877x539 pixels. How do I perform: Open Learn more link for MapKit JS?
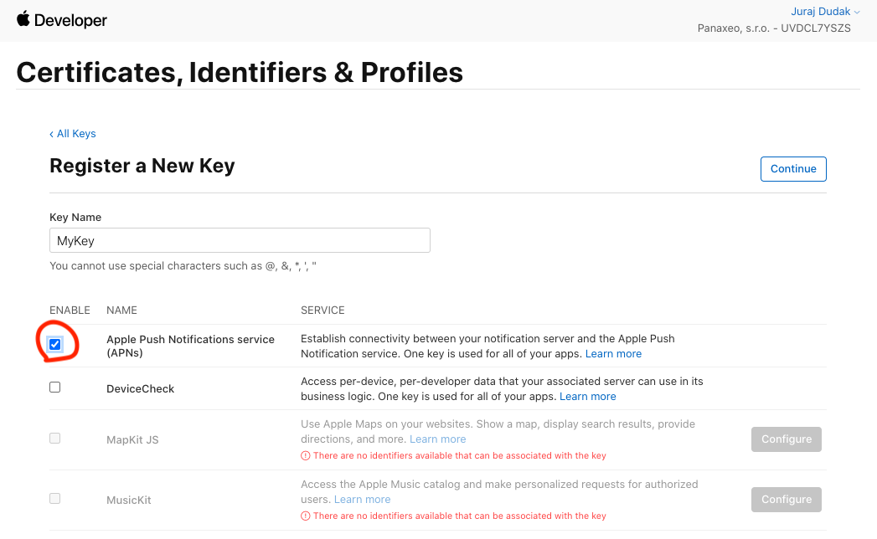click(x=437, y=439)
